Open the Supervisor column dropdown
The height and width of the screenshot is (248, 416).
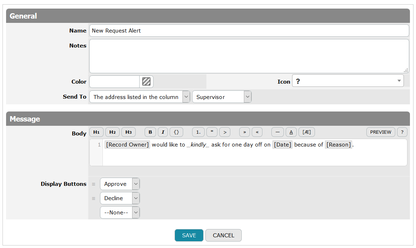(221, 97)
